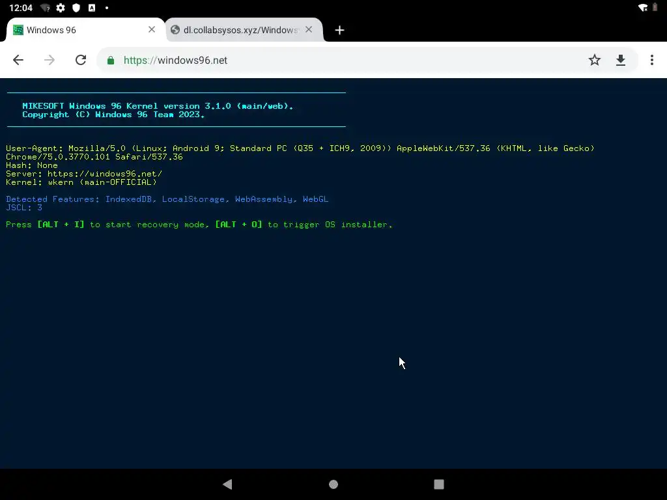Click the 'LocalStorage' feature text
The height and width of the screenshot is (500, 667).
click(193, 199)
